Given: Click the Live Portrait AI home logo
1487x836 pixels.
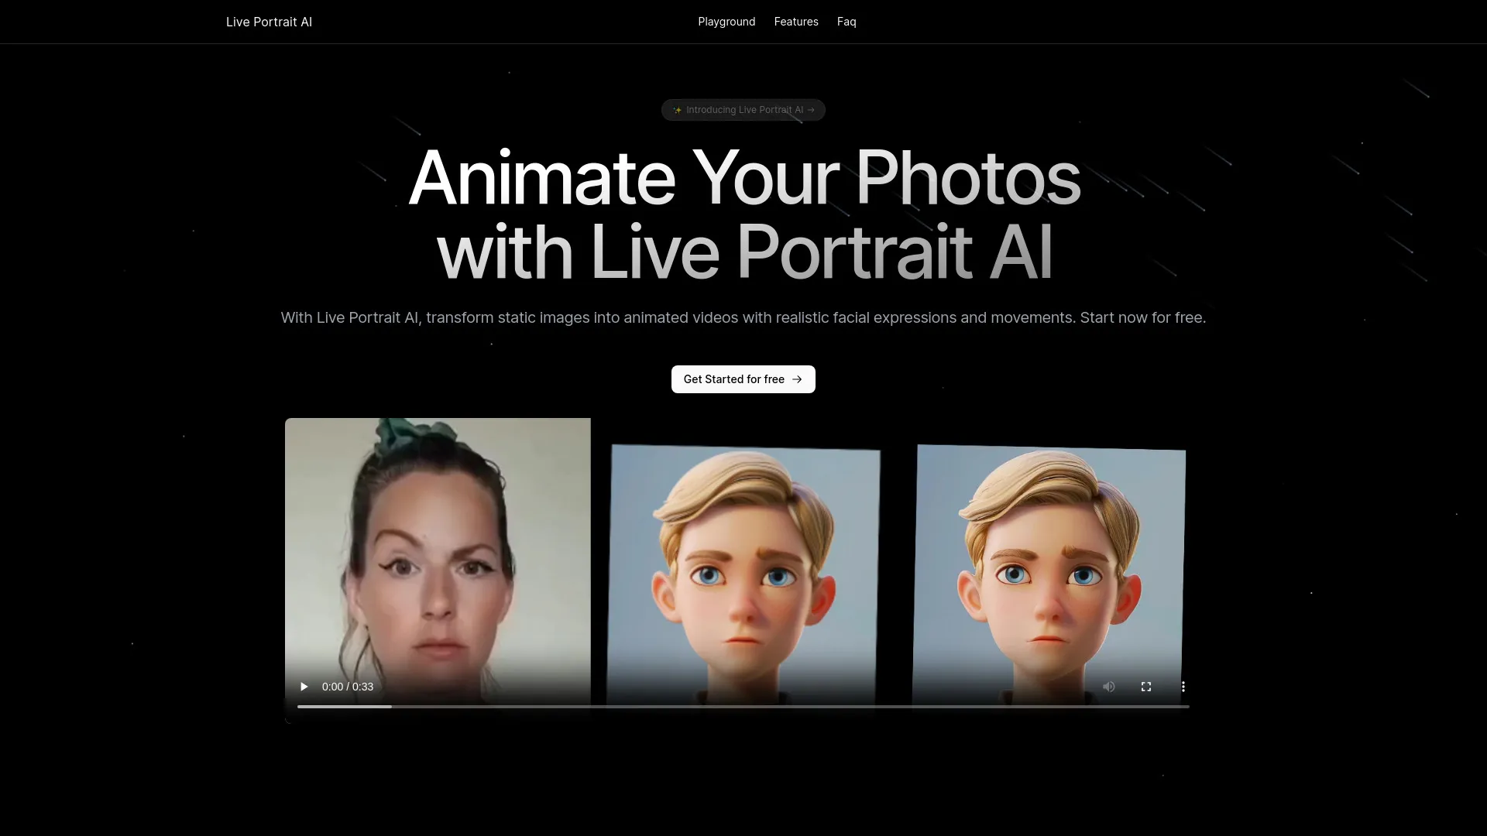Looking at the screenshot, I should [269, 21].
